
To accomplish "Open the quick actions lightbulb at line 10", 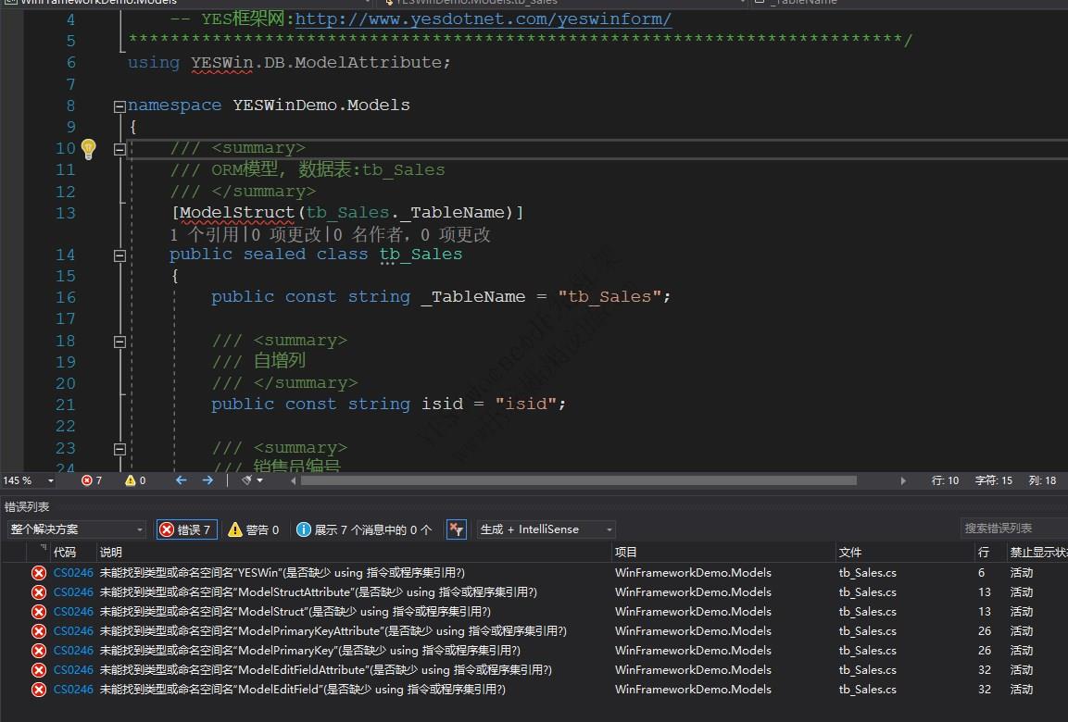I will click(x=88, y=147).
